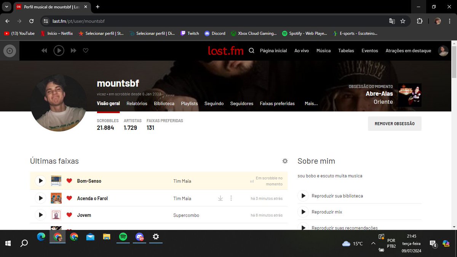The height and width of the screenshot is (257, 457).
Task: Play the Bom-Senso track
Action: (40, 181)
